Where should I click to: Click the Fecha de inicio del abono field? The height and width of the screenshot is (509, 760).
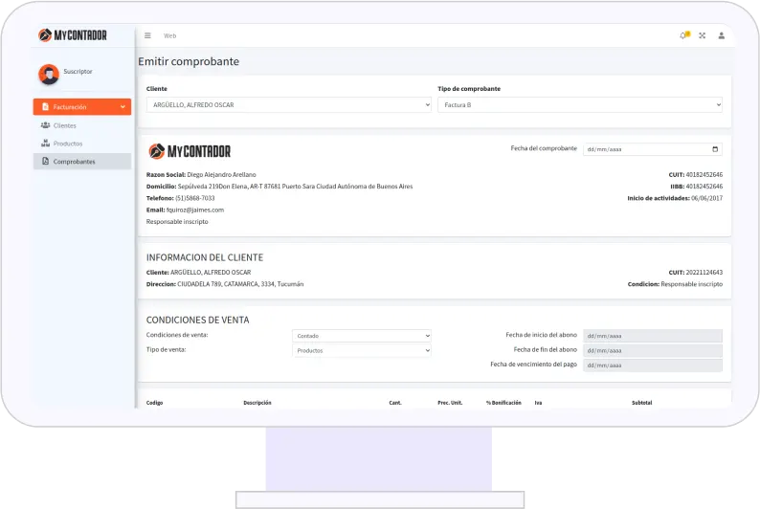coord(652,336)
